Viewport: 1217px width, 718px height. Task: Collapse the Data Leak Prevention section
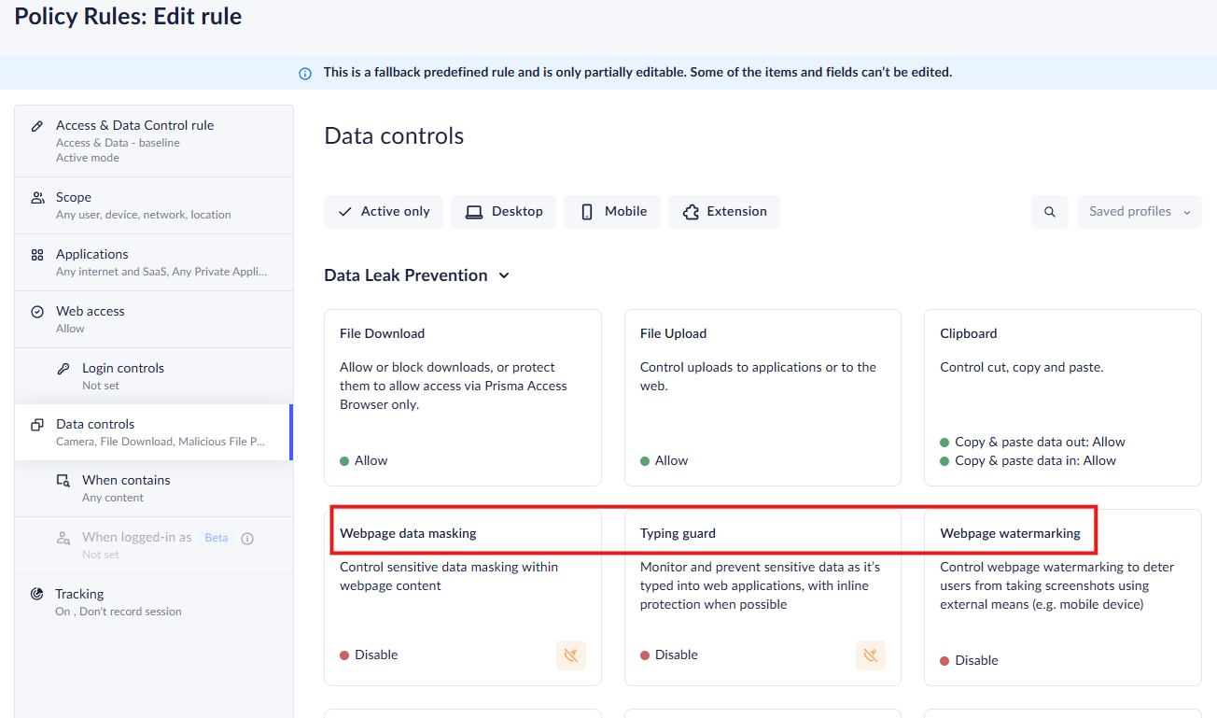click(504, 275)
